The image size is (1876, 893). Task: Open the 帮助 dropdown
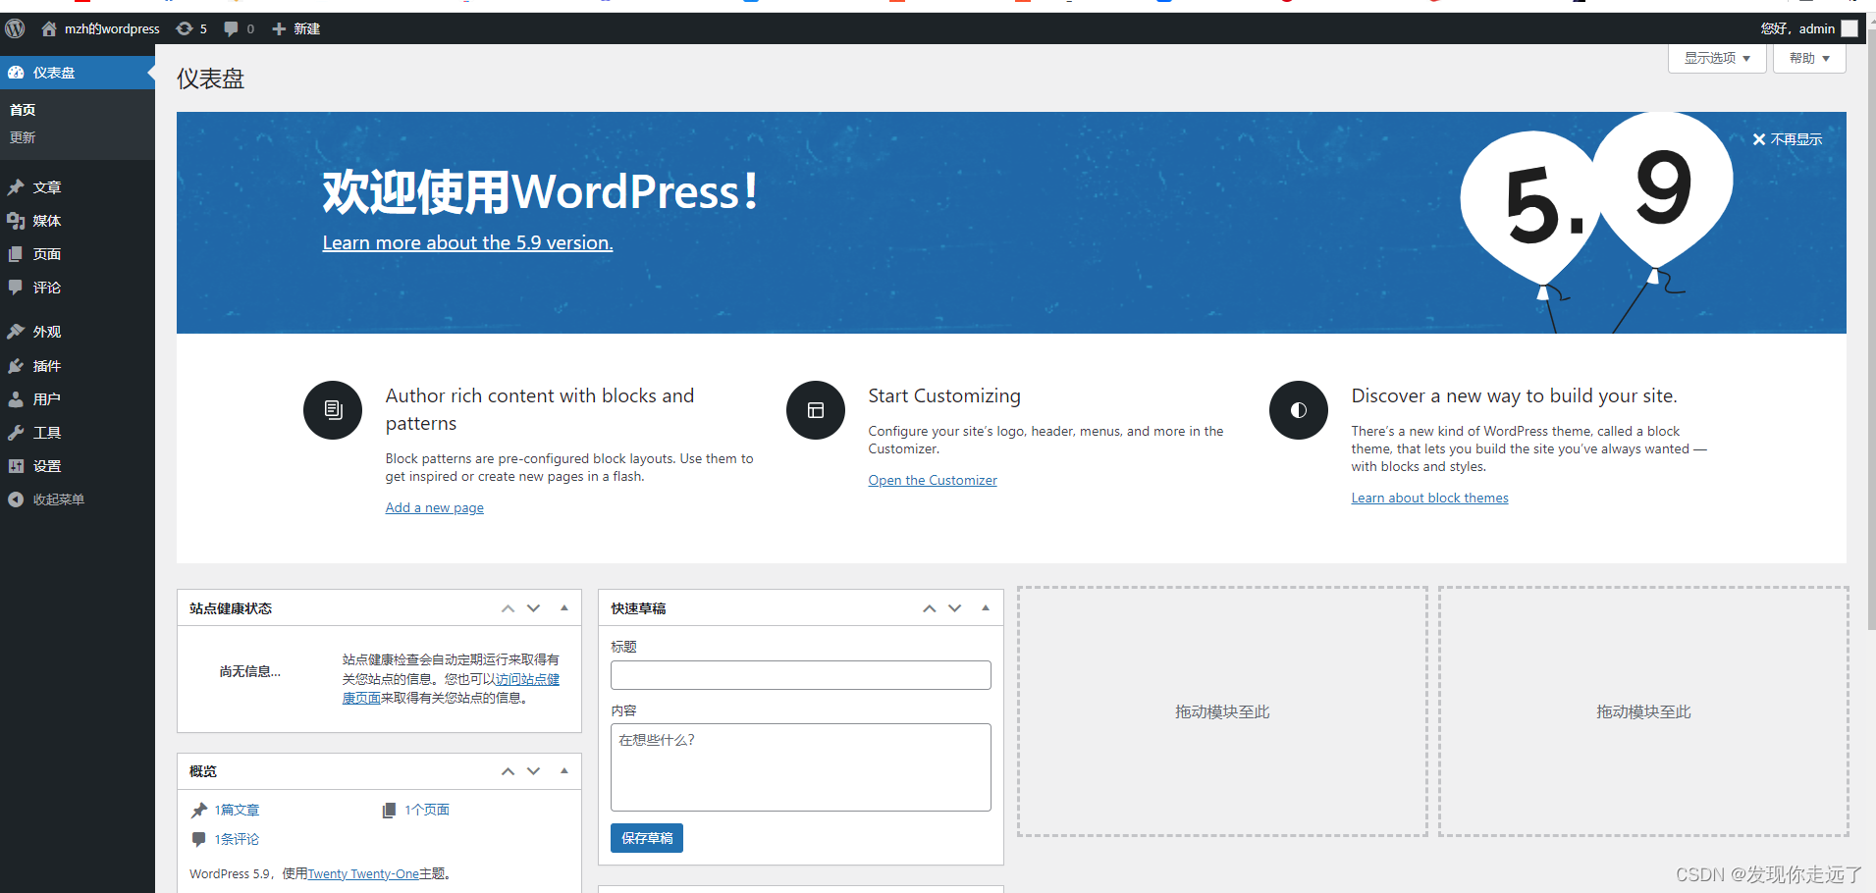click(1809, 58)
